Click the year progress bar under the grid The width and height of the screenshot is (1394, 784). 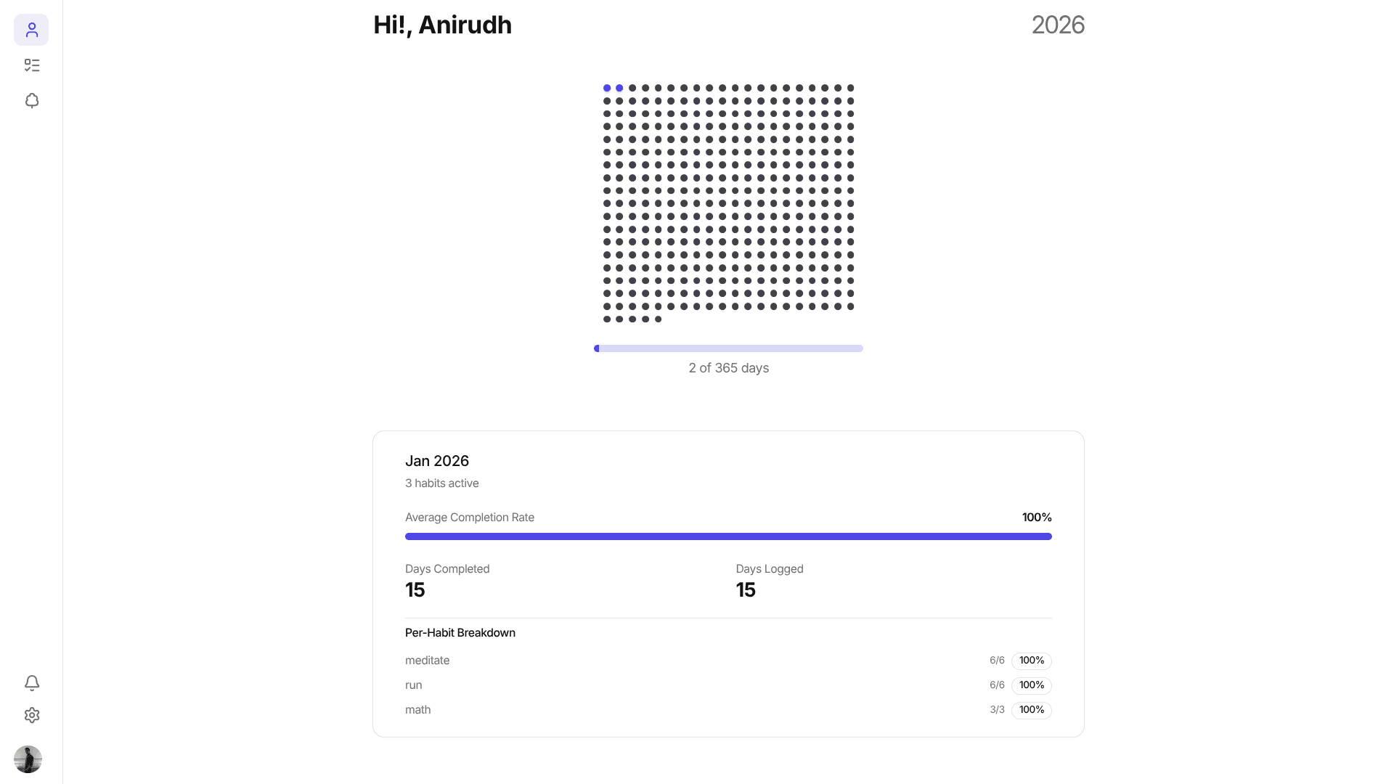728,348
